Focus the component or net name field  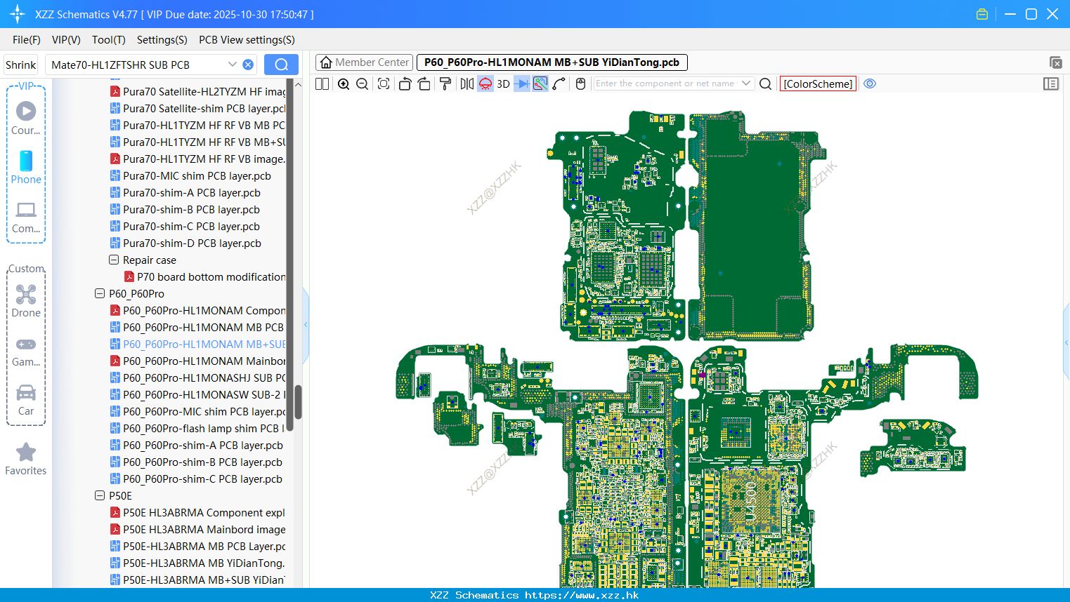click(x=665, y=83)
